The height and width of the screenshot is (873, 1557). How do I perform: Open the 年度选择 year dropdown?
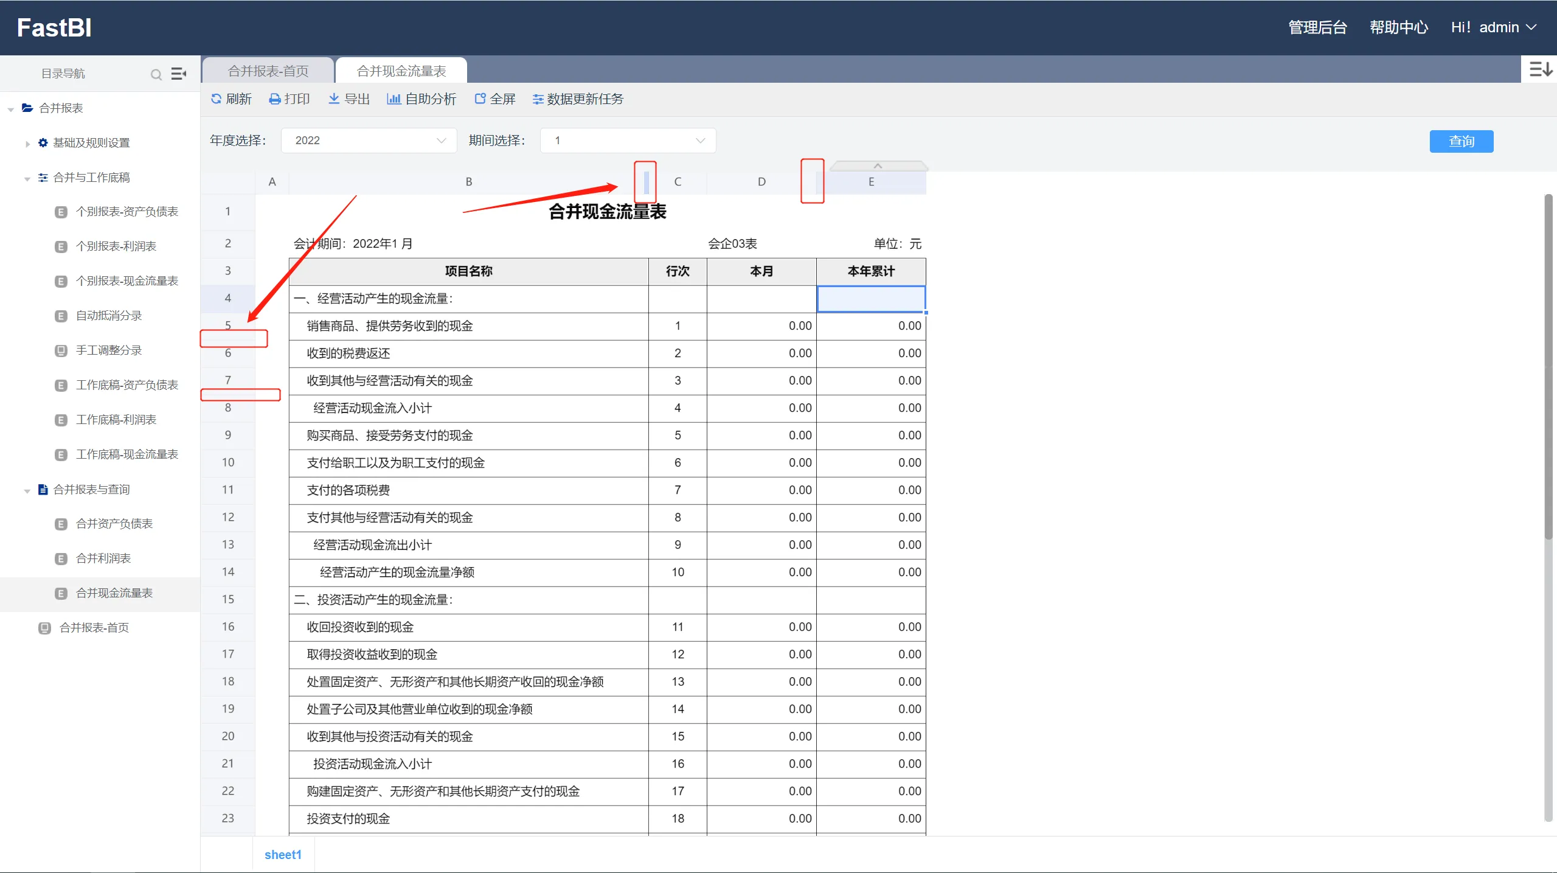click(369, 141)
